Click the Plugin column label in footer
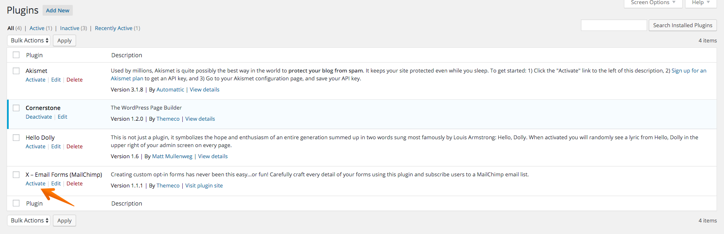Viewport: 724px width, 234px height. [x=34, y=204]
